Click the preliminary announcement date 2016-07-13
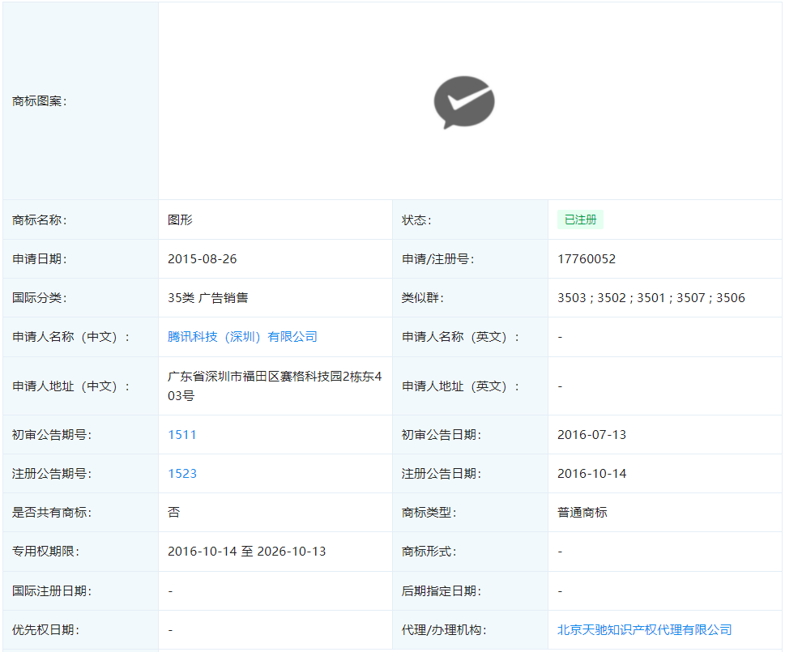Viewport: 785px width, 652px height. 591,435
